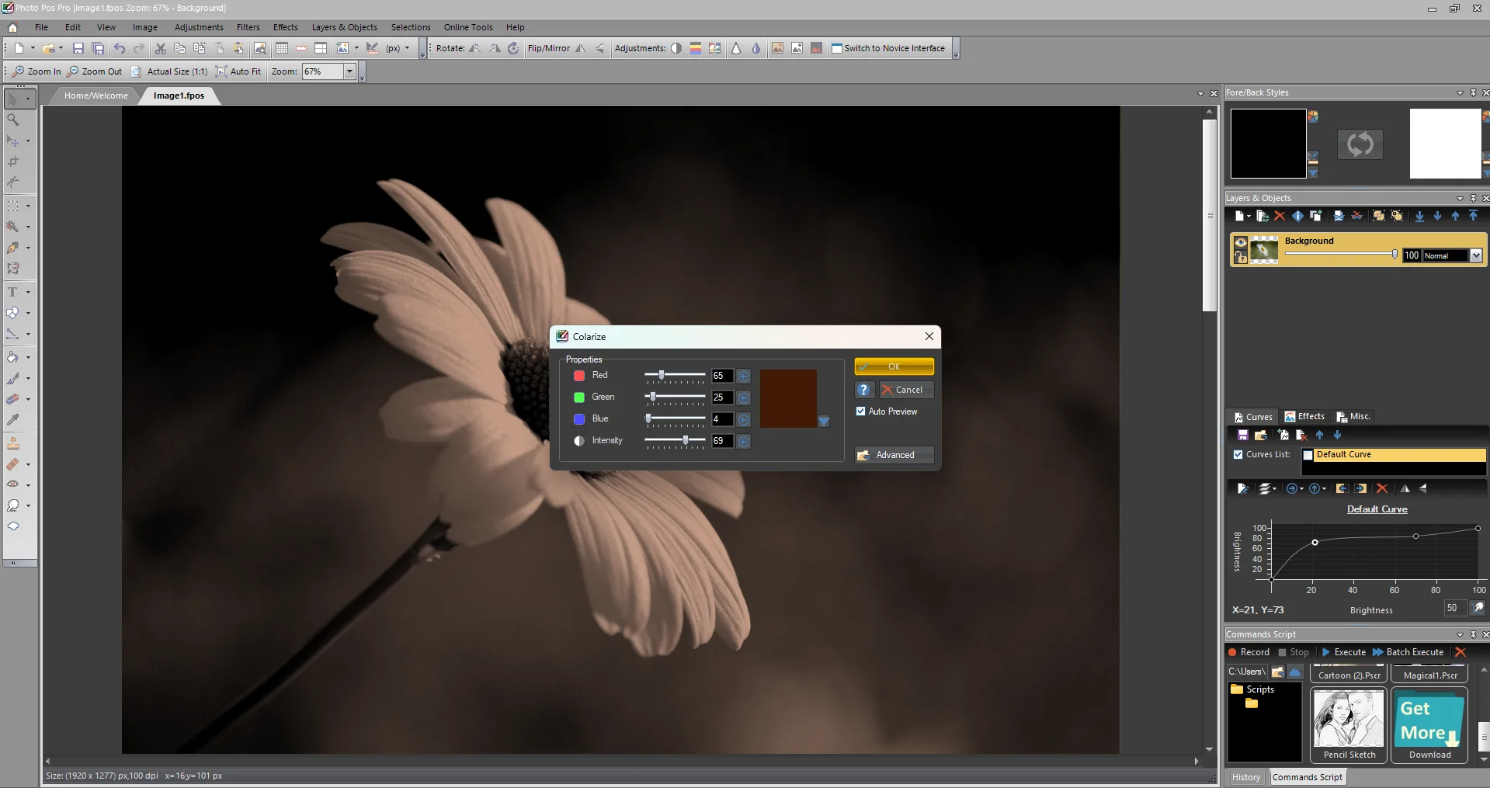1490x788 pixels.
Task: Switch to the Home/Welcome tab
Action: click(x=96, y=95)
